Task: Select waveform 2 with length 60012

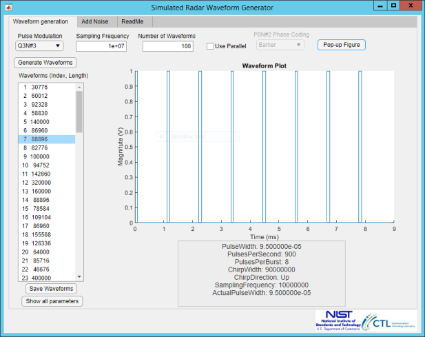Action: [47, 96]
